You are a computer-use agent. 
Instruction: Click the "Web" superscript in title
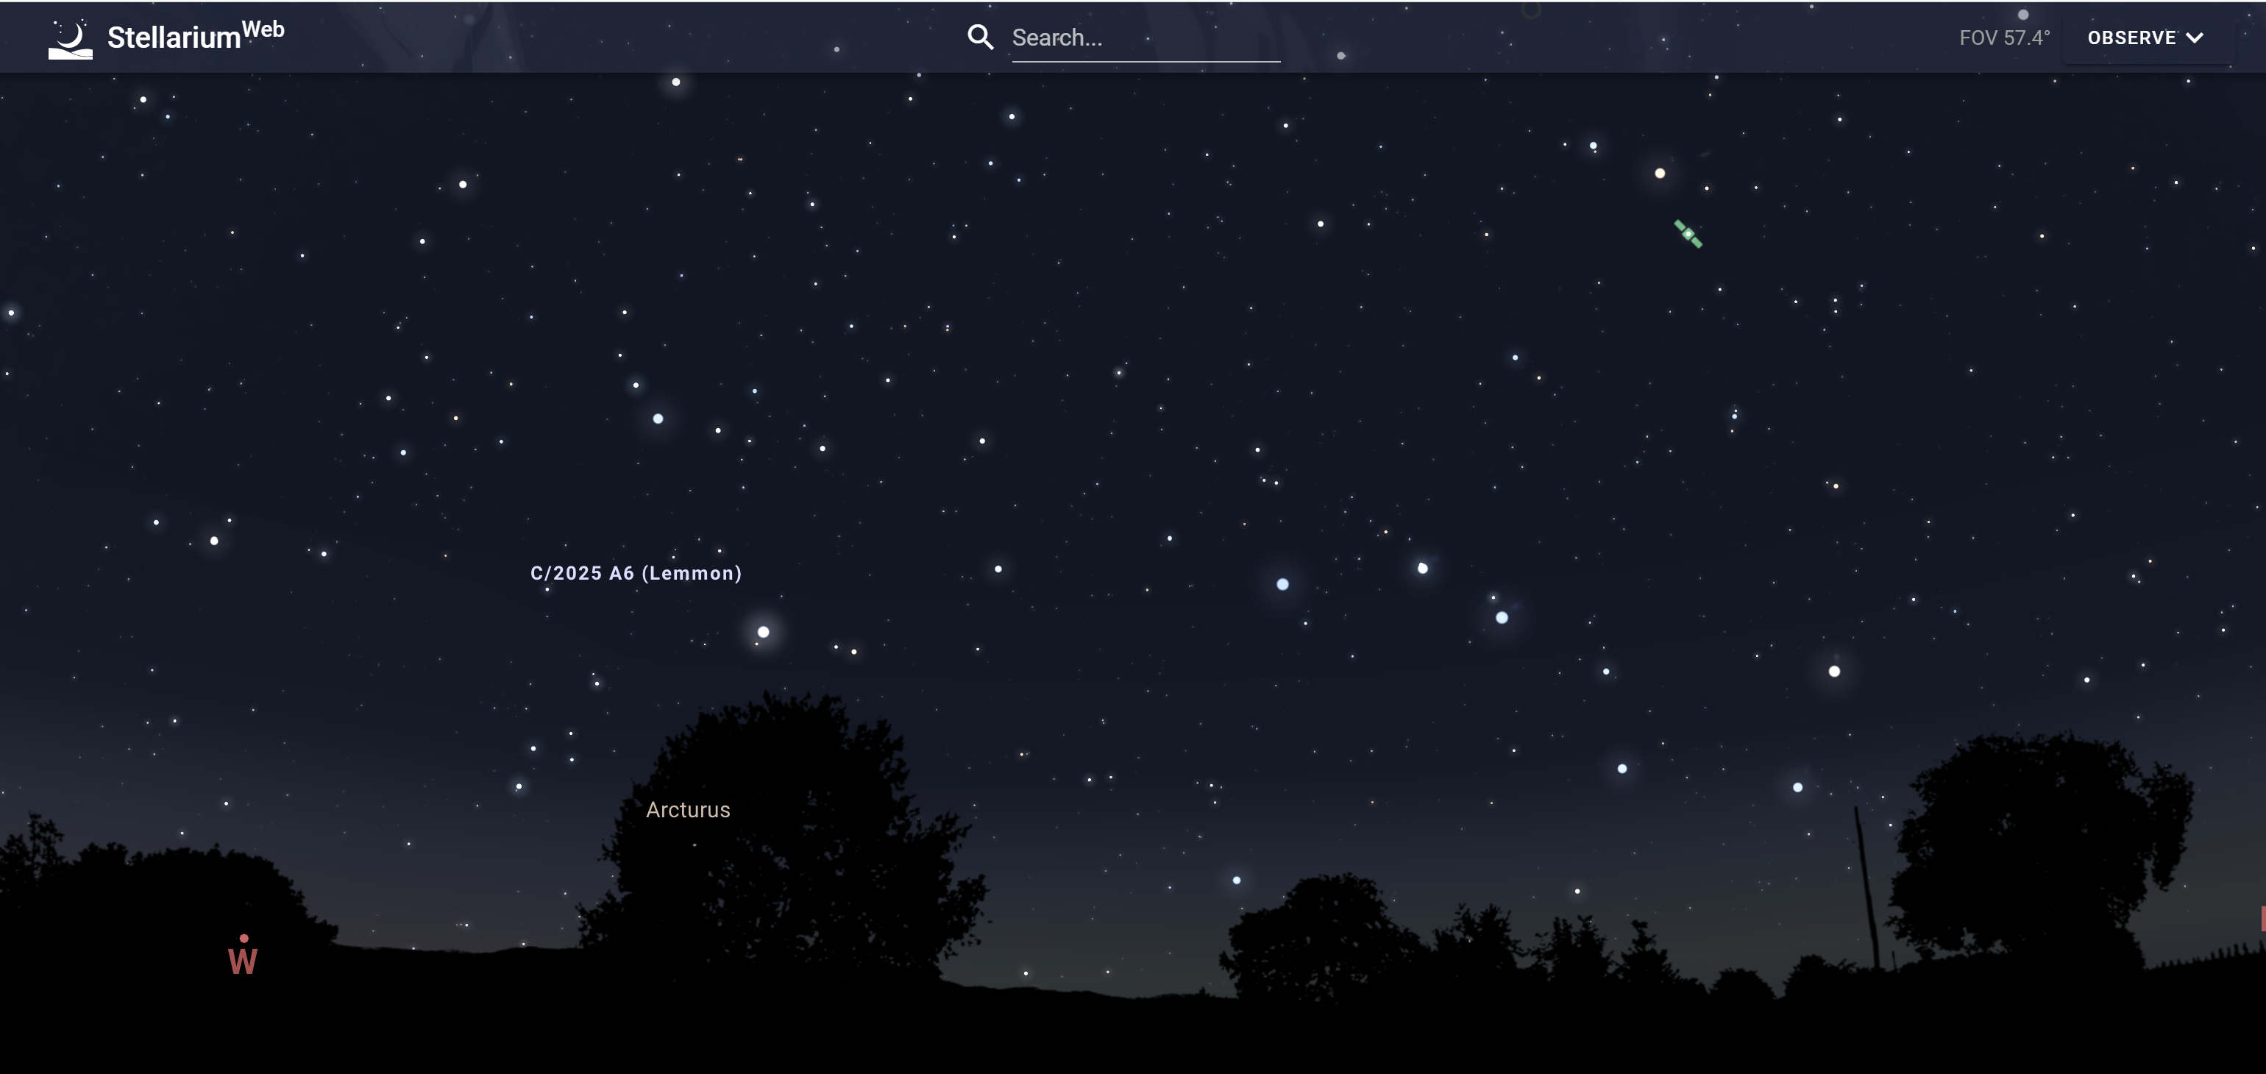[x=263, y=29]
